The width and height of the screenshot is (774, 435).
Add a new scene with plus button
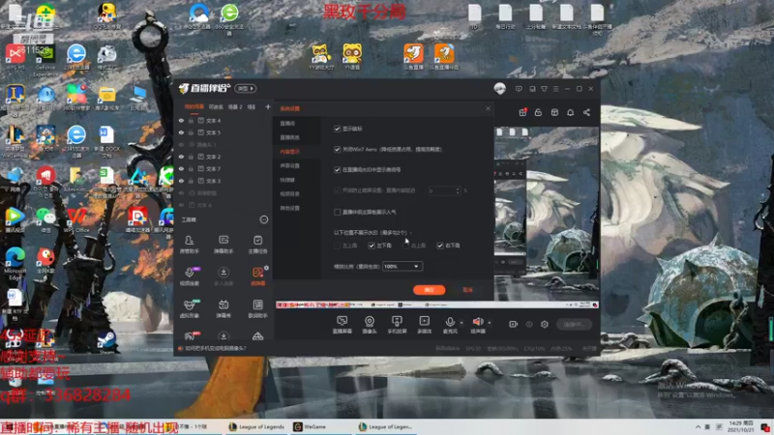click(x=268, y=106)
